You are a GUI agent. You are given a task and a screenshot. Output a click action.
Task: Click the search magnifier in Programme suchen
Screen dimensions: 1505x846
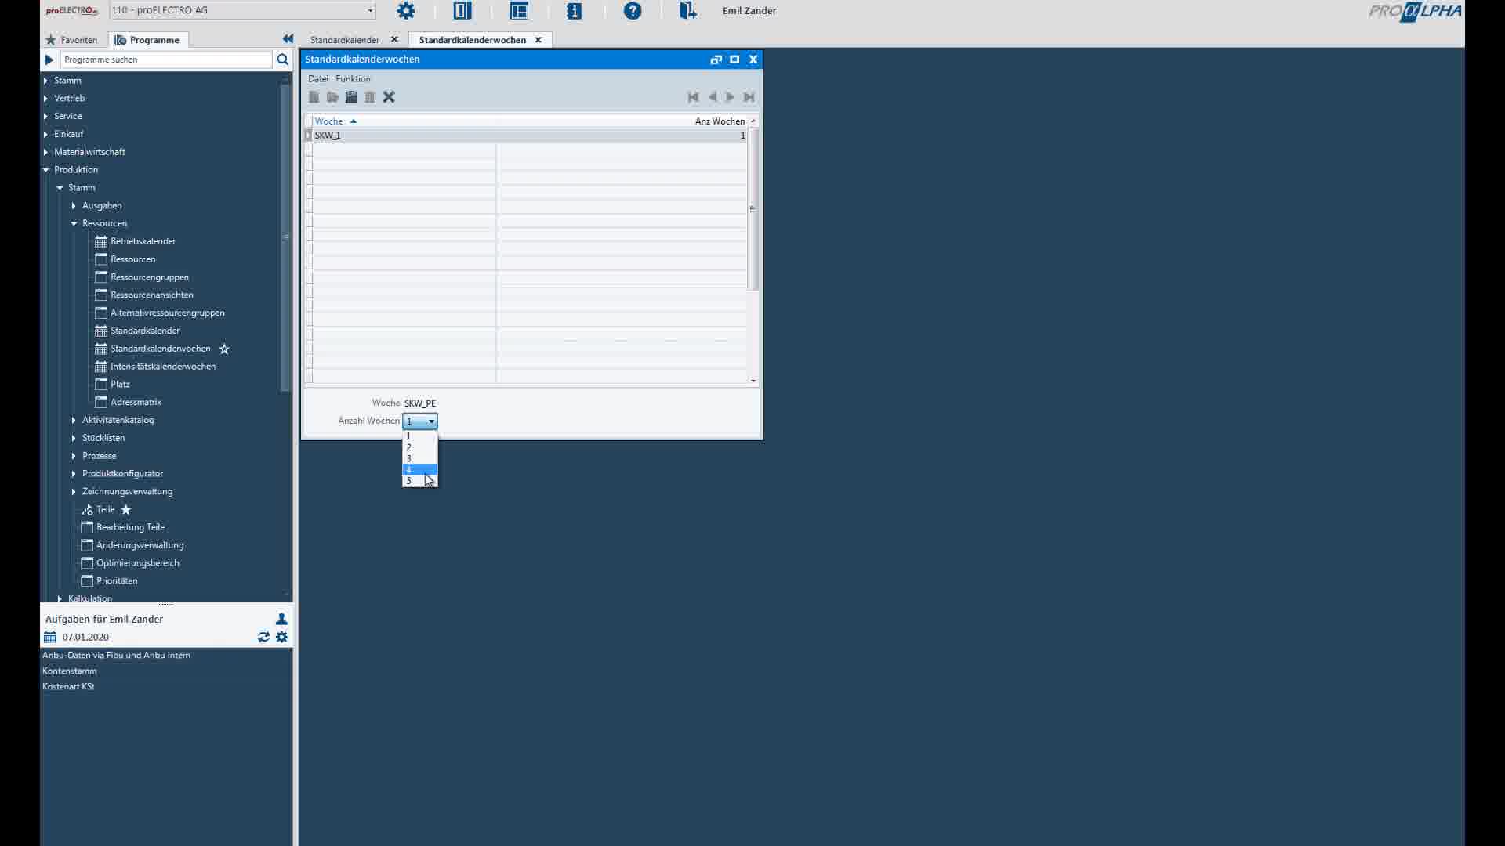click(x=283, y=60)
